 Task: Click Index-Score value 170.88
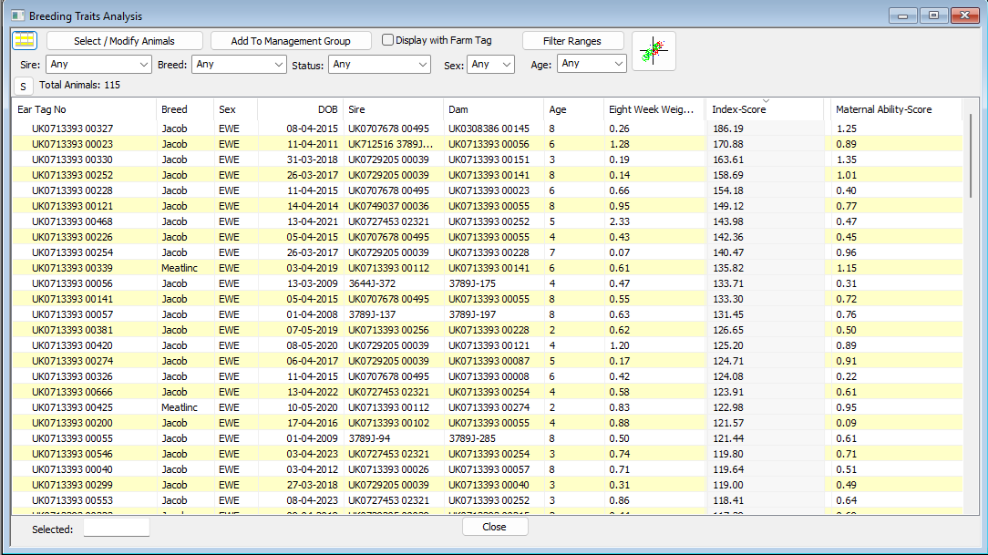(727, 144)
